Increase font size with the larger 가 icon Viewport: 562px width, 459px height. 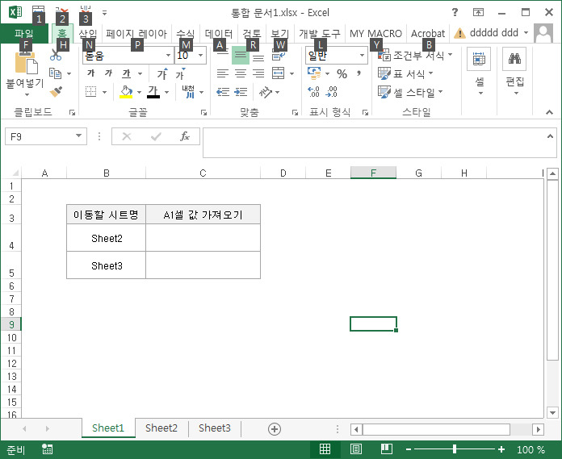[162, 73]
